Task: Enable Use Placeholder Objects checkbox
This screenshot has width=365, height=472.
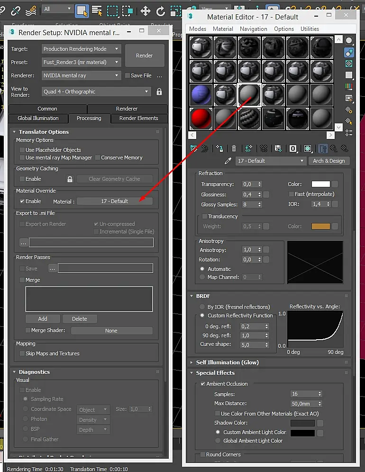Action: tap(22, 149)
